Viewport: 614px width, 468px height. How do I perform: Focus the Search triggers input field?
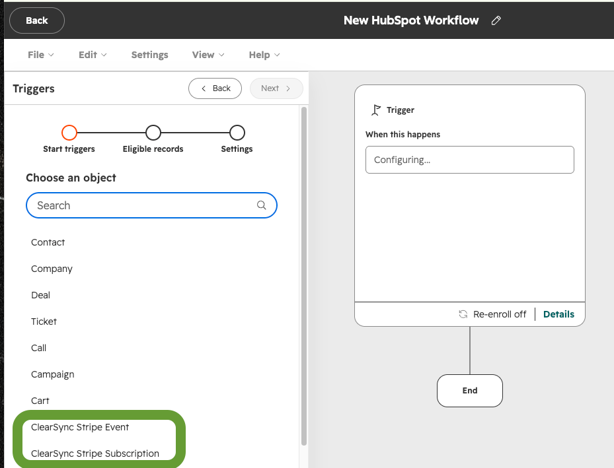coord(151,205)
